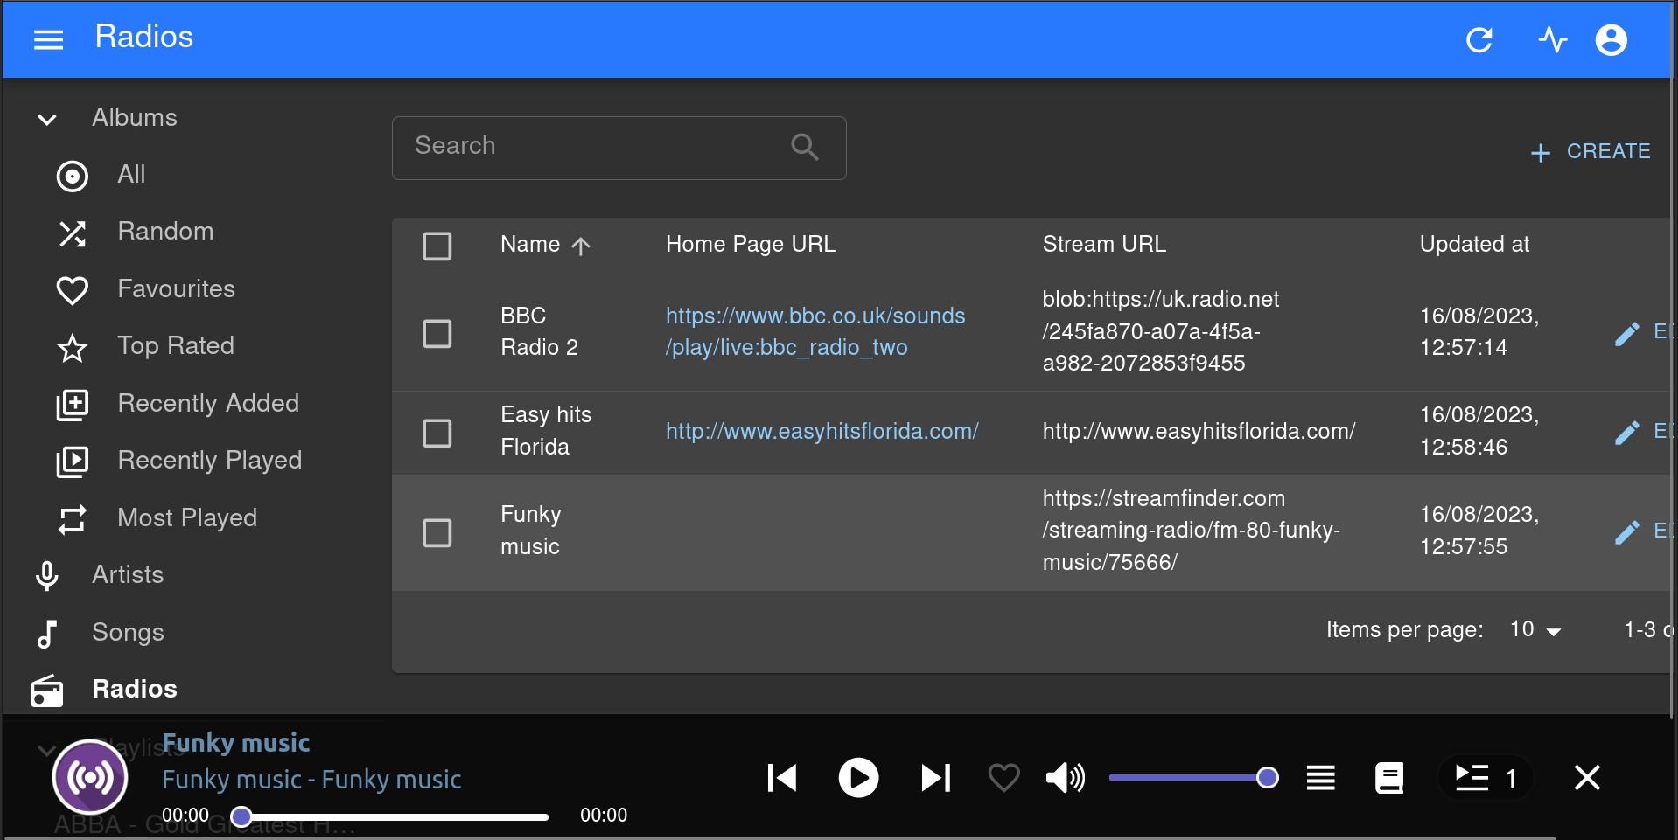Open the Items per page dropdown
Image resolution: width=1678 pixels, height=840 pixels.
point(1532,629)
